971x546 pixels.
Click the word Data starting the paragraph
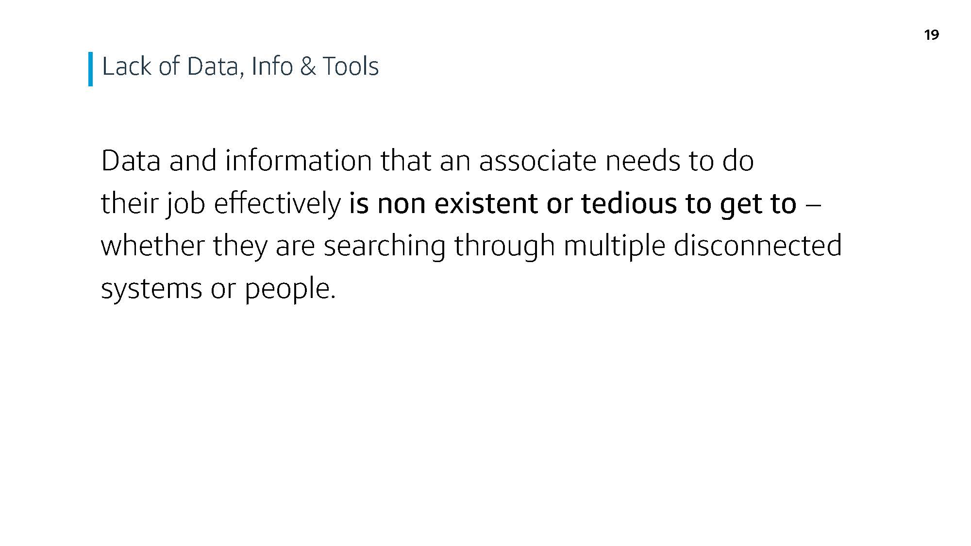tap(131, 161)
